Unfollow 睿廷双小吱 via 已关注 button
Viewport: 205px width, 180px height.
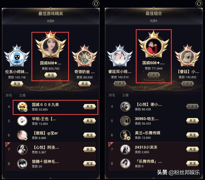pos(120,84)
